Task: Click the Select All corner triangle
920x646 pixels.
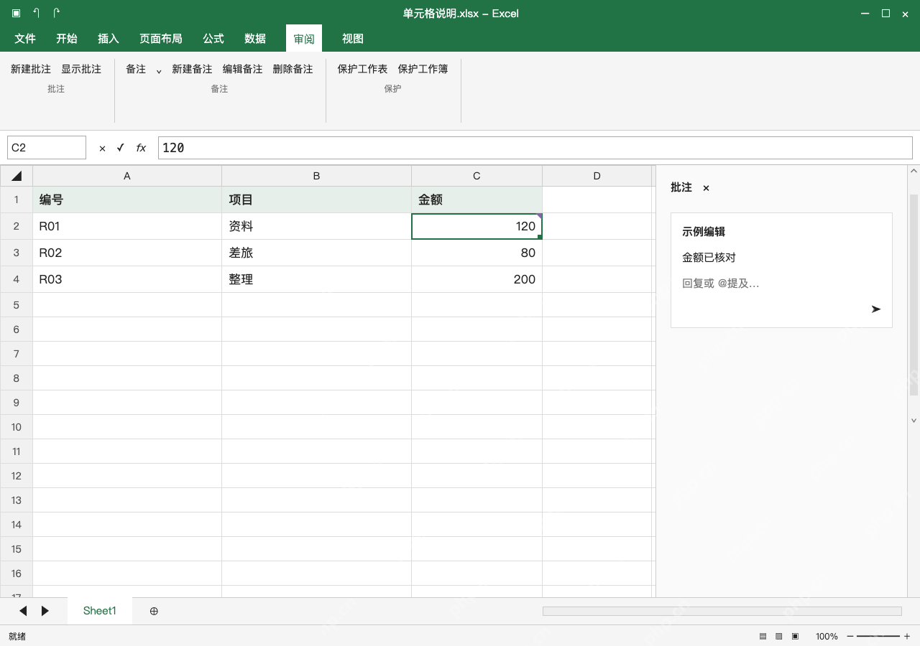Action: pos(17,176)
